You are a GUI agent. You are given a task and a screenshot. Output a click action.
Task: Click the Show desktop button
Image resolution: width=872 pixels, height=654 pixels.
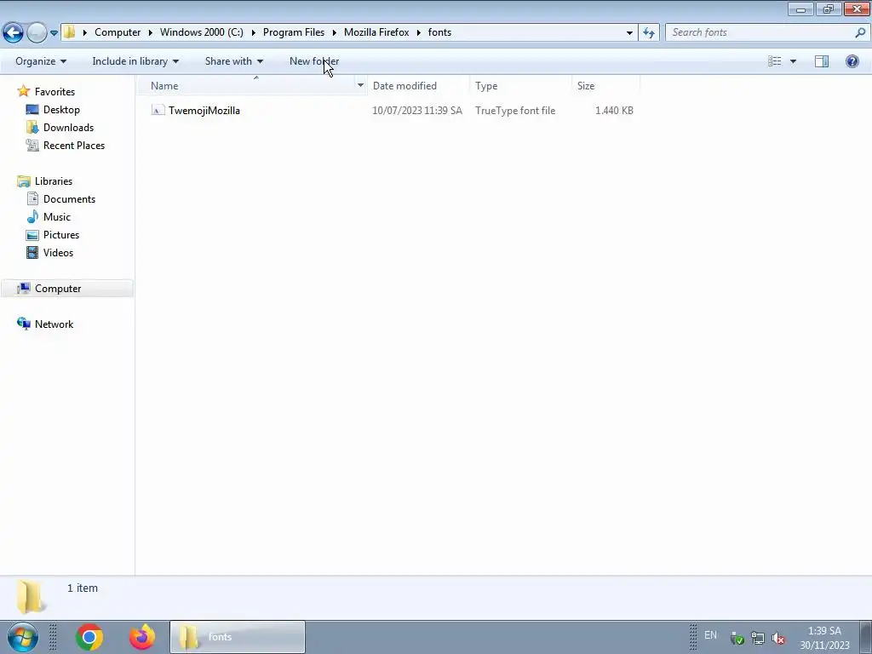click(865, 637)
